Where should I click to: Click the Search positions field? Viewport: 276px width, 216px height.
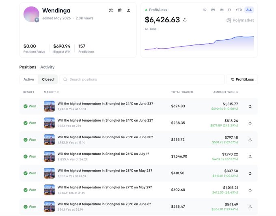142,79
